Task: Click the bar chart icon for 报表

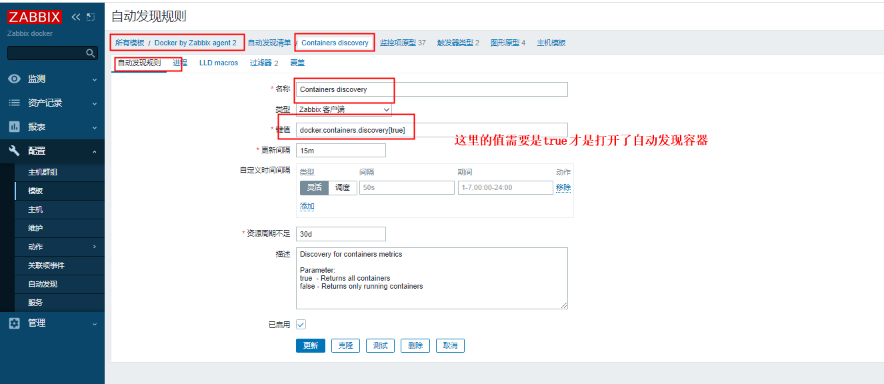Action: click(x=14, y=127)
